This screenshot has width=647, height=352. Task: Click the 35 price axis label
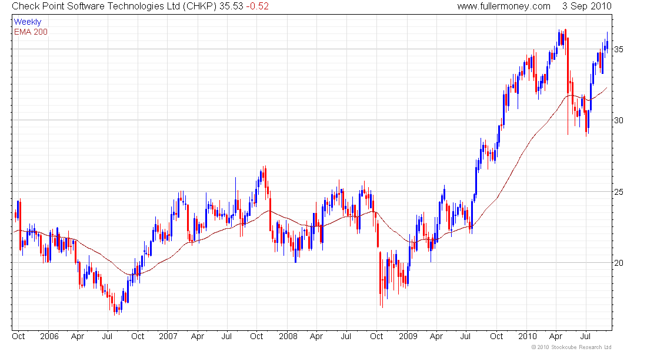pyautogui.click(x=619, y=49)
